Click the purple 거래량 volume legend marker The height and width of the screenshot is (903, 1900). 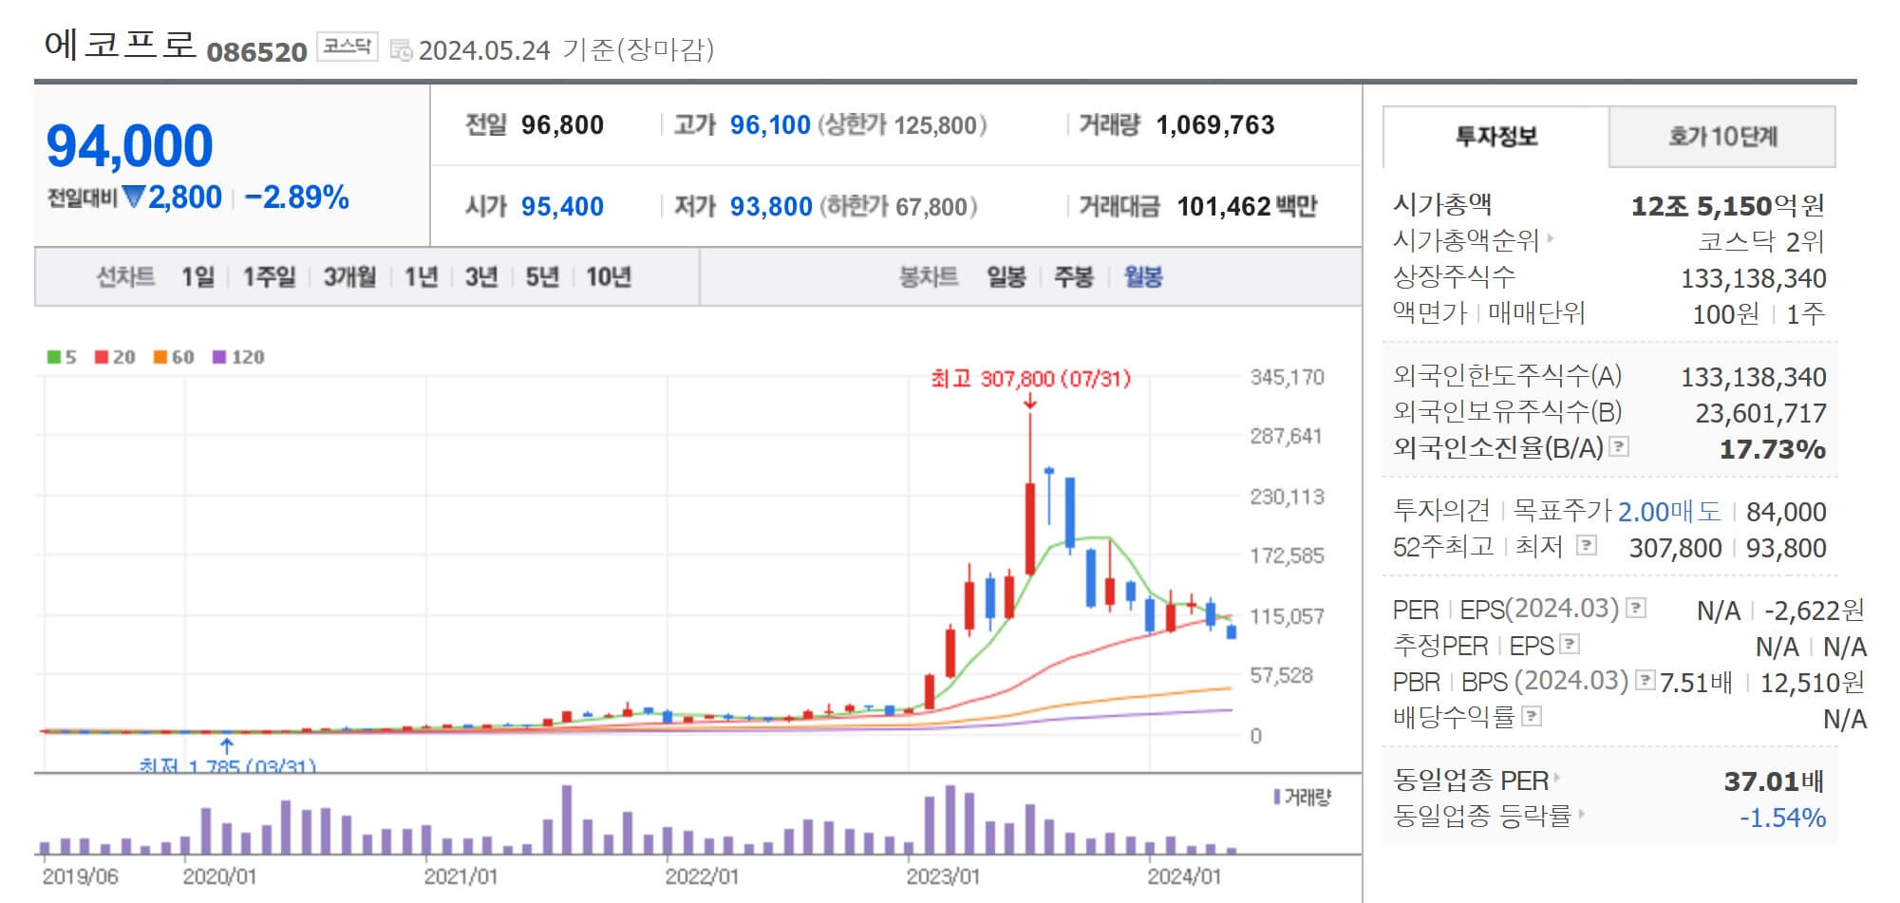[x=1277, y=797]
